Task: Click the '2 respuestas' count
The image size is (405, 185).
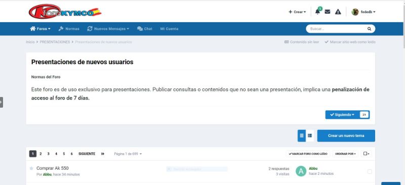Action: pyautogui.click(x=279, y=169)
